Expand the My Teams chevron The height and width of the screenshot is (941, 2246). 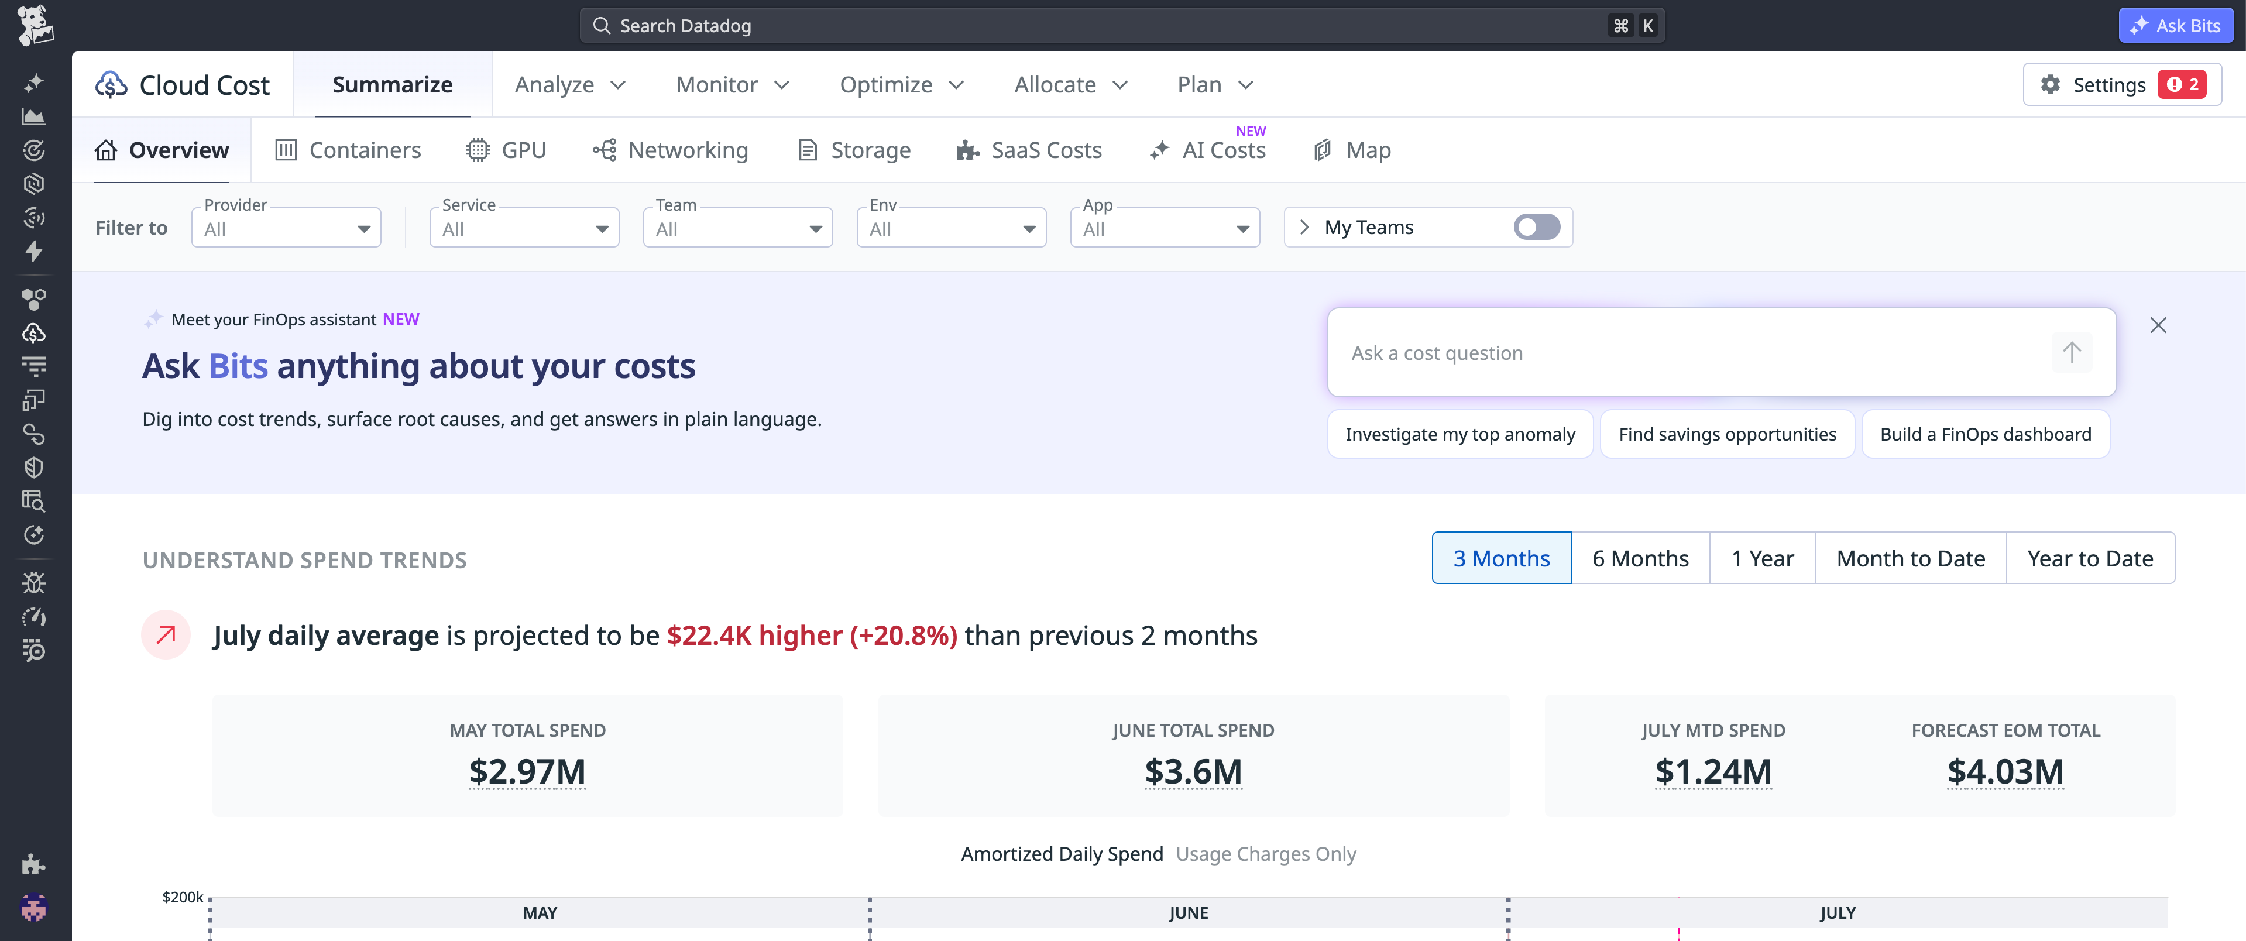[x=1304, y=226]
